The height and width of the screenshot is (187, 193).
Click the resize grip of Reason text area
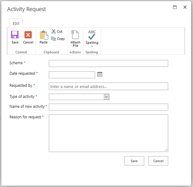(x=166, y=150)
